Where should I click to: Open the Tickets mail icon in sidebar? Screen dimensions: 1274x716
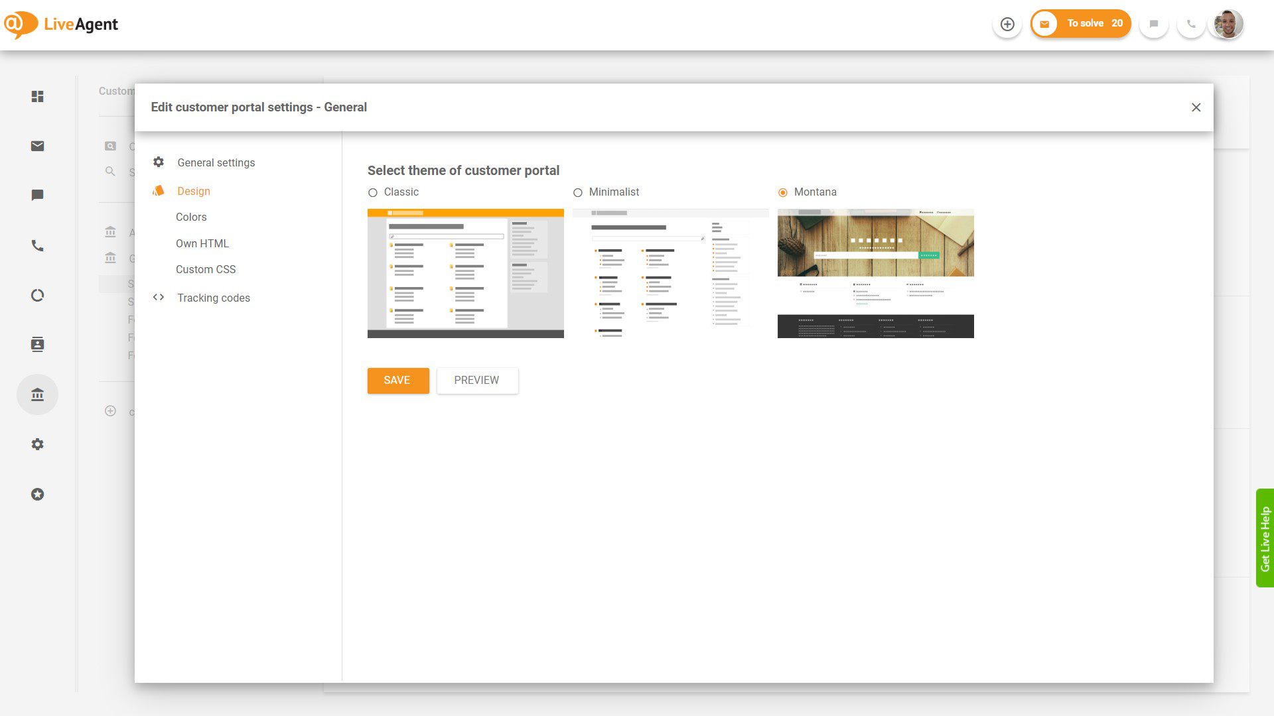tap(38, 147)
